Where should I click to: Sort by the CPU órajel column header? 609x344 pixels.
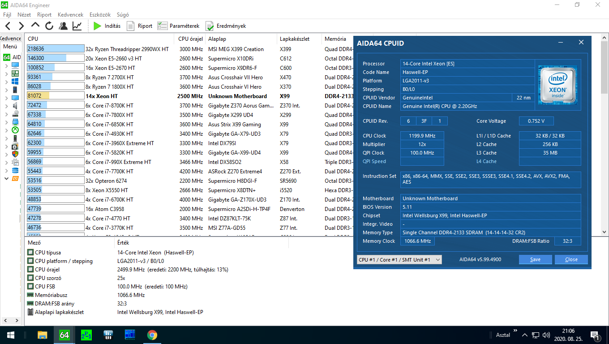190,39
